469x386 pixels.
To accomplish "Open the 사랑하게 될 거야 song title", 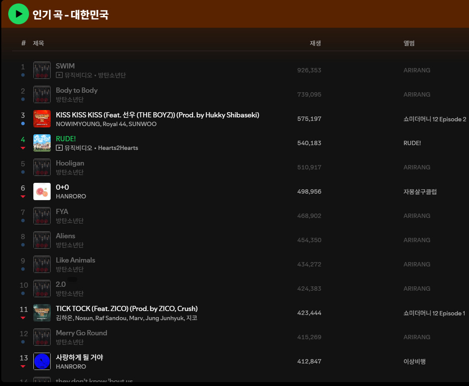I will coord(80,357).
